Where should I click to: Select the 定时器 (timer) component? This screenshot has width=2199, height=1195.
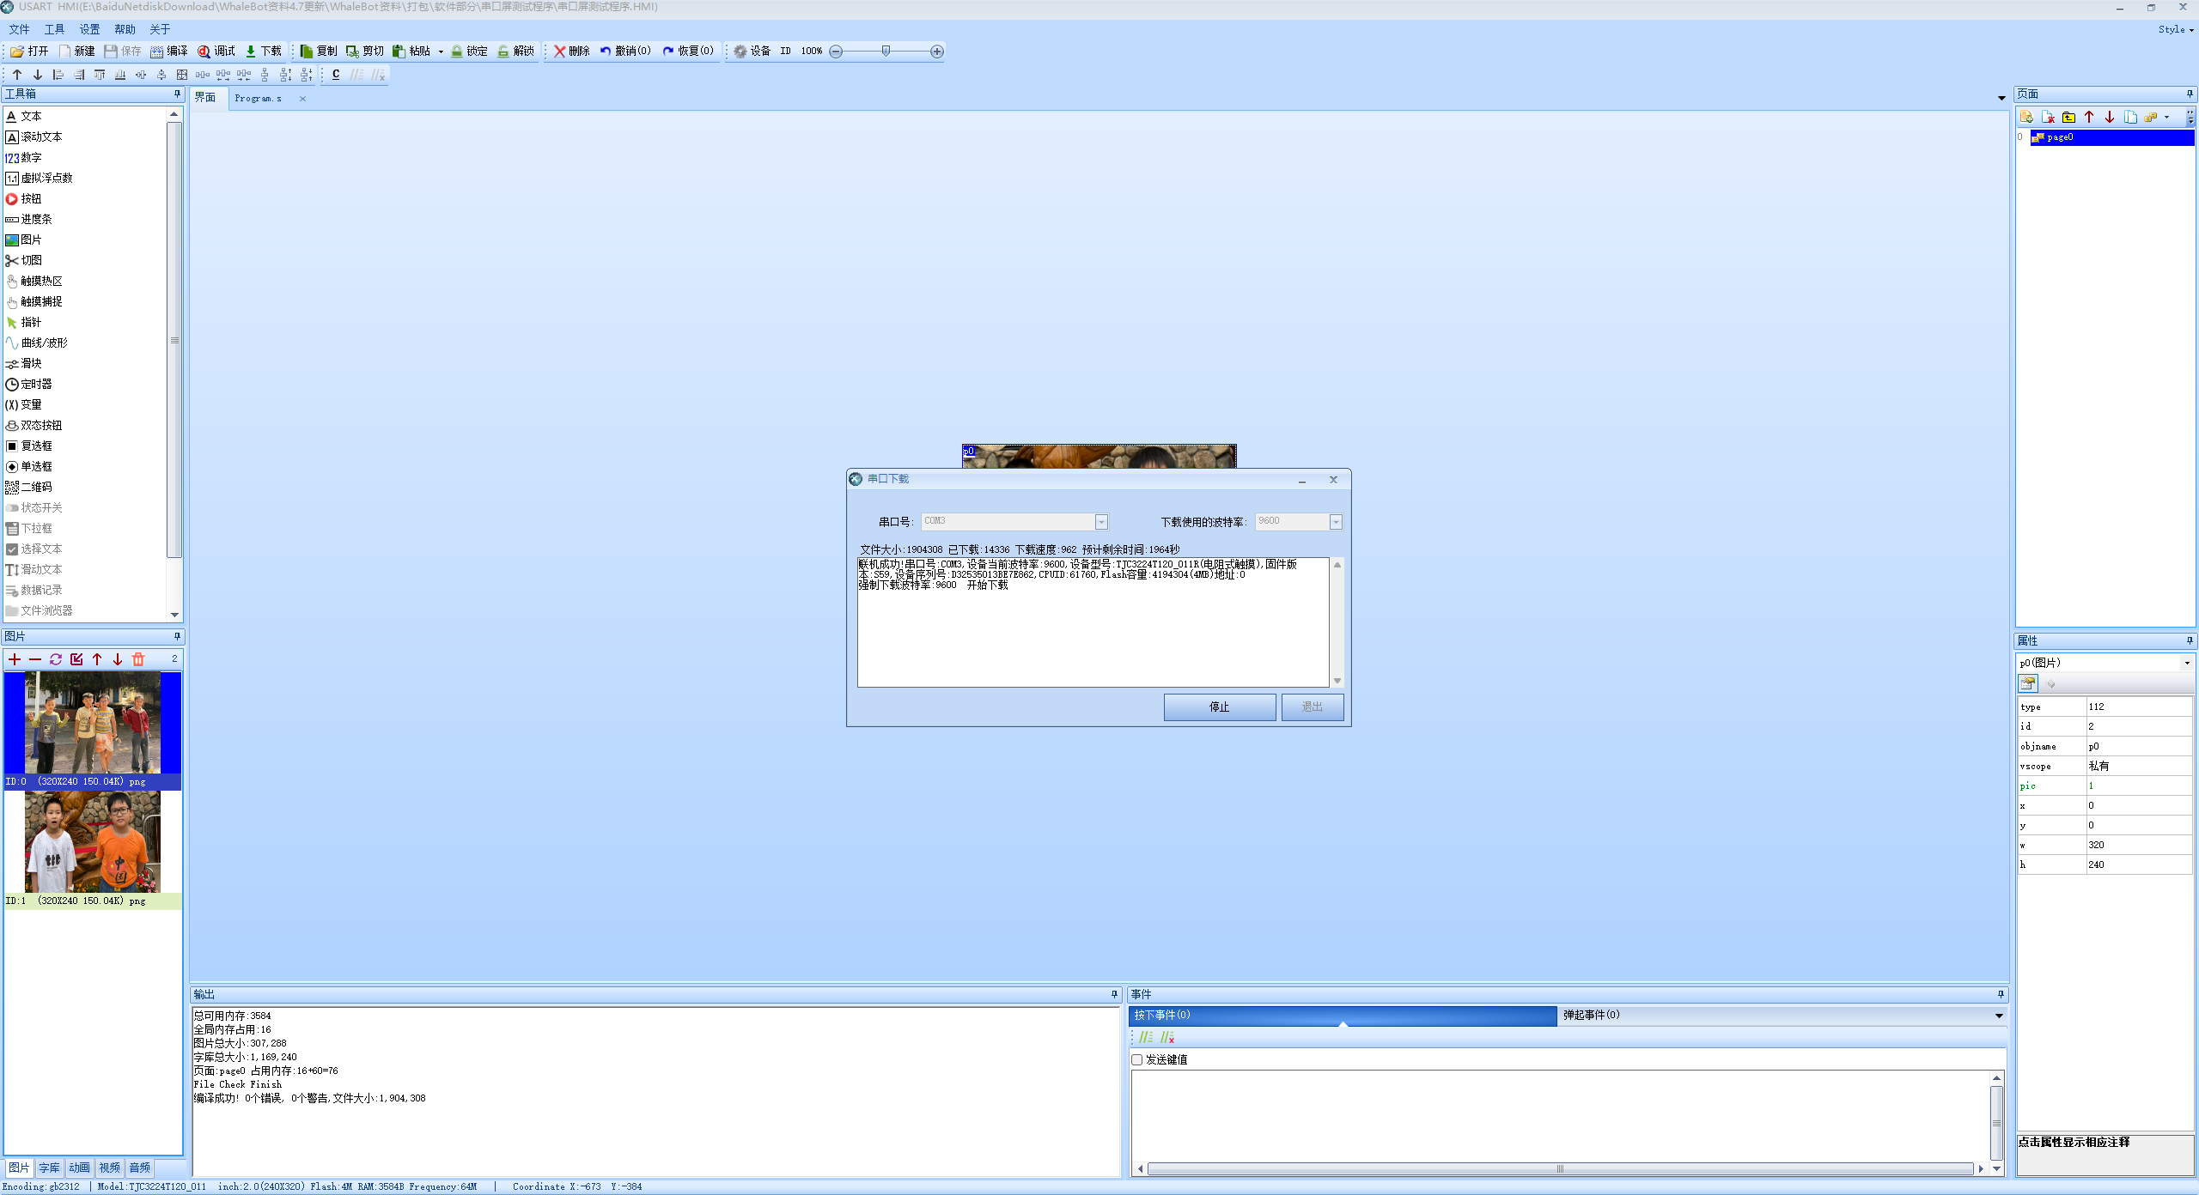tap(36, 384)
